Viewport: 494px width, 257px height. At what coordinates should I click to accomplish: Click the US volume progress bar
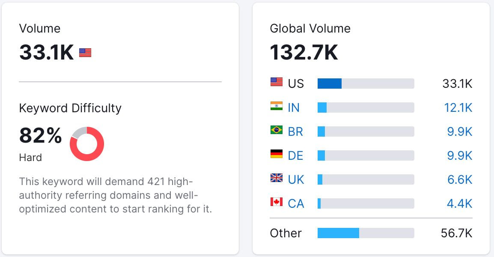pos(366,84)
